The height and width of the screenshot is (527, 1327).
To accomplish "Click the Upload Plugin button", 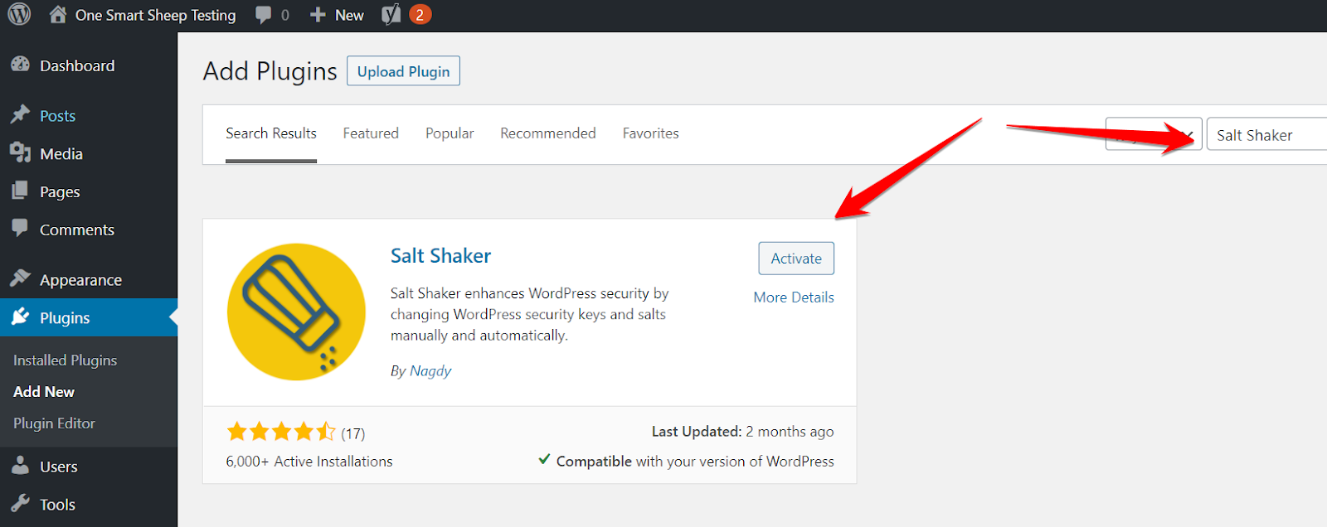I will 403,71.
